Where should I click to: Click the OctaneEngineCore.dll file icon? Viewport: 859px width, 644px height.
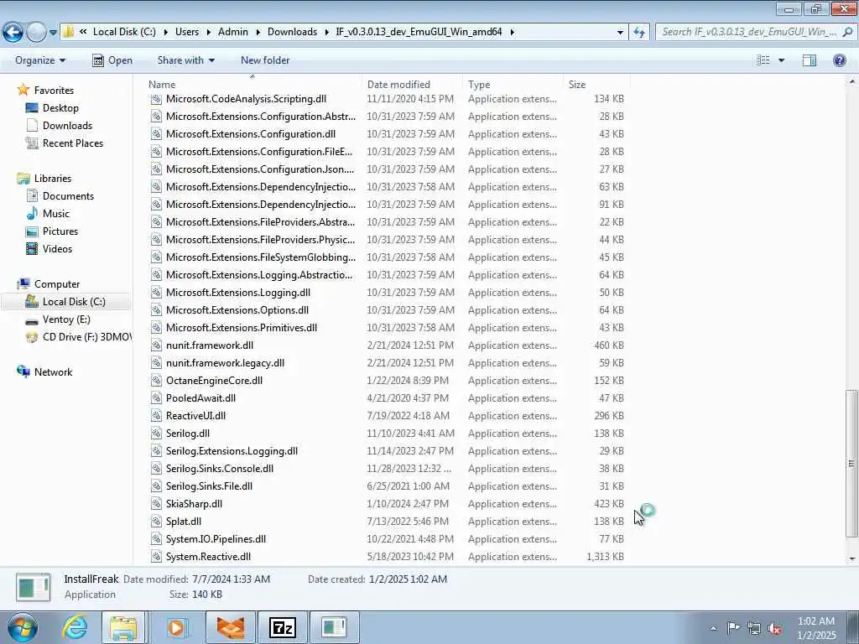point(156,381)
